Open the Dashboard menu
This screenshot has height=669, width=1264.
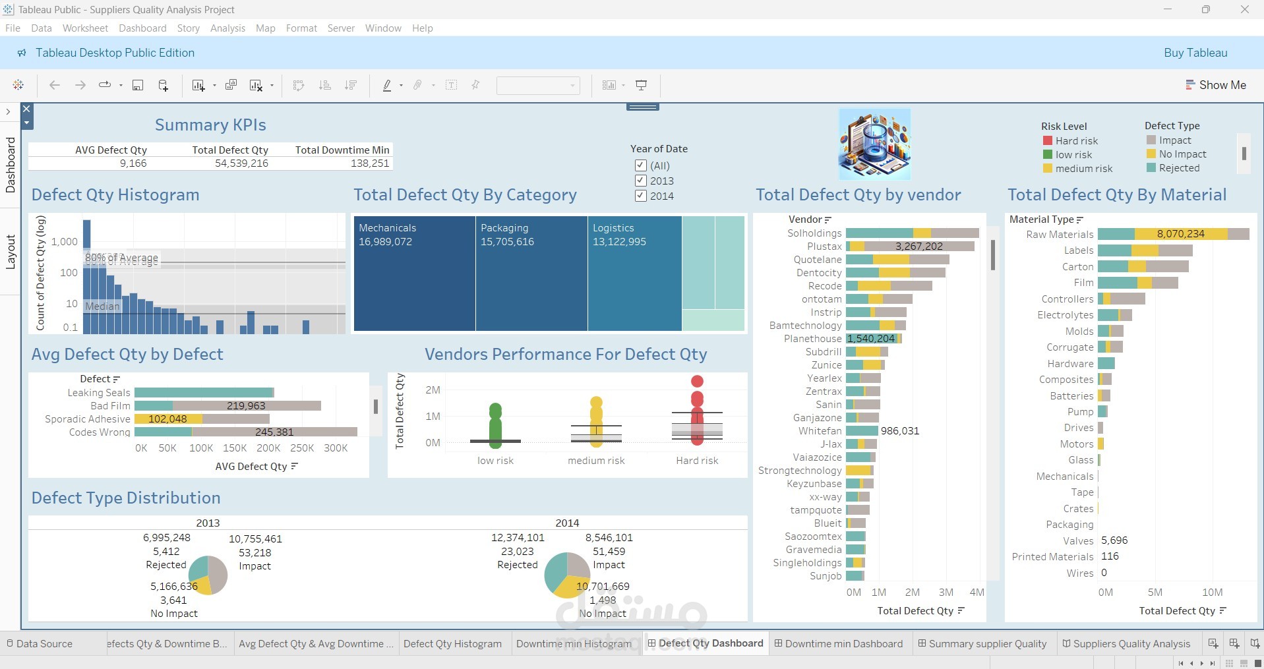(x=142, y=28)
